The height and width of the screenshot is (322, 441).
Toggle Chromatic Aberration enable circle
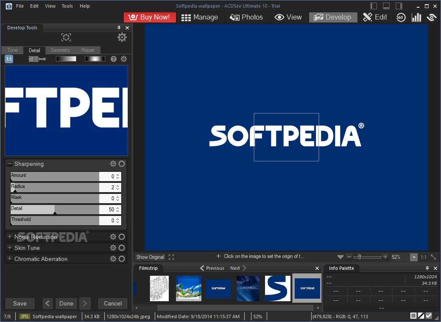click(x=122, y=259)
